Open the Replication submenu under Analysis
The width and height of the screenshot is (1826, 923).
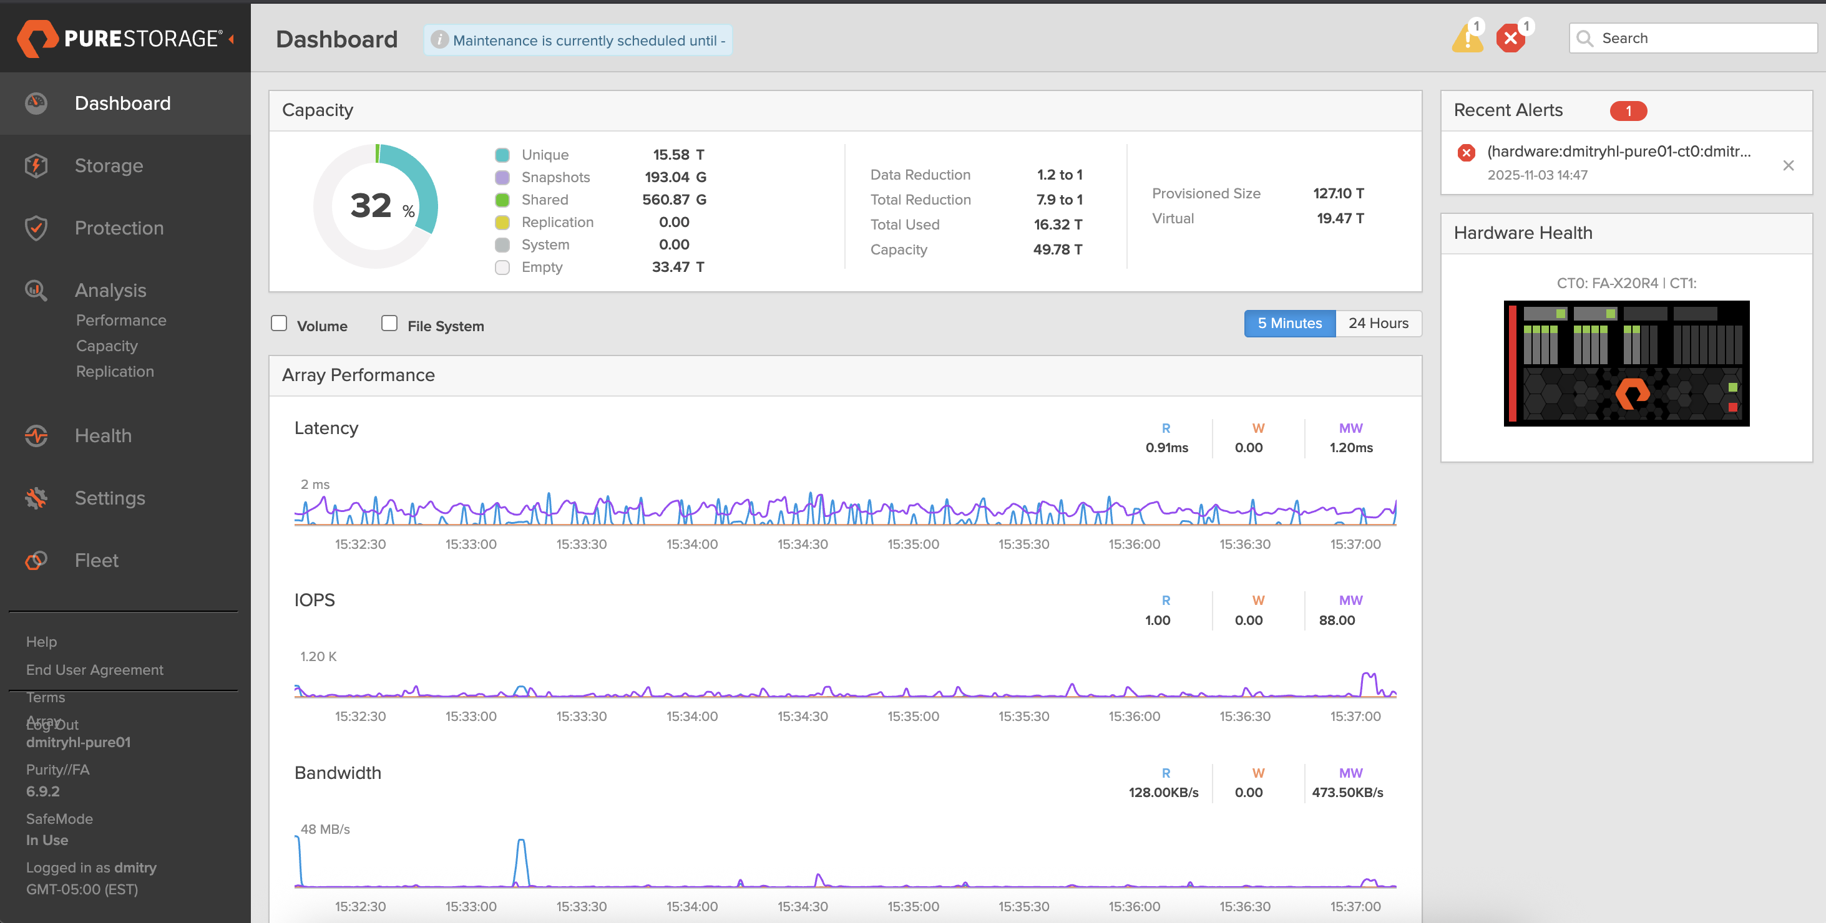tap(115, 371)
